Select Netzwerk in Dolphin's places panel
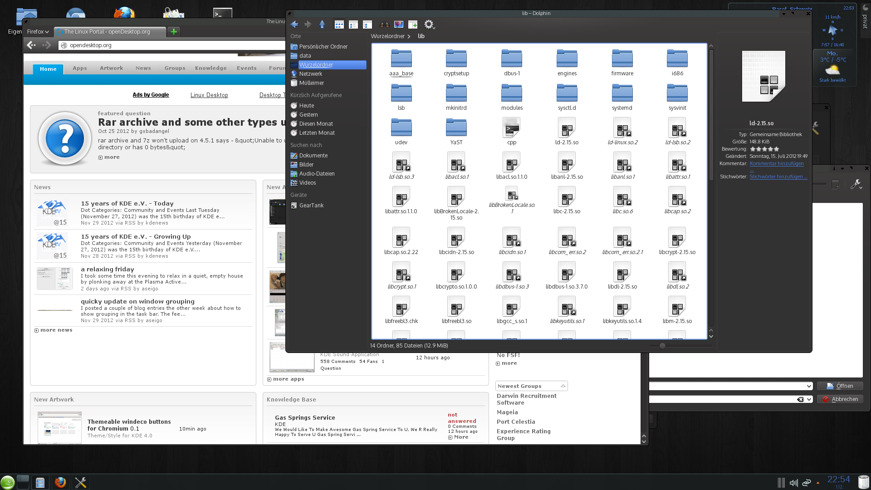The image size is (871, 490). [x=310, y=74]
